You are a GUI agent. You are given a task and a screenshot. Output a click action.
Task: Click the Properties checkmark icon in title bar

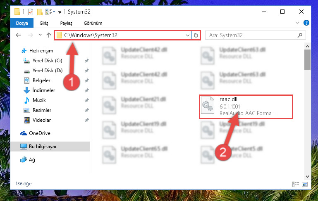tap(31, 12)
